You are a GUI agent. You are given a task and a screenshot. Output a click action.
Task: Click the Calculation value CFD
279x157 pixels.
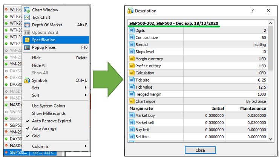point(262,73)
